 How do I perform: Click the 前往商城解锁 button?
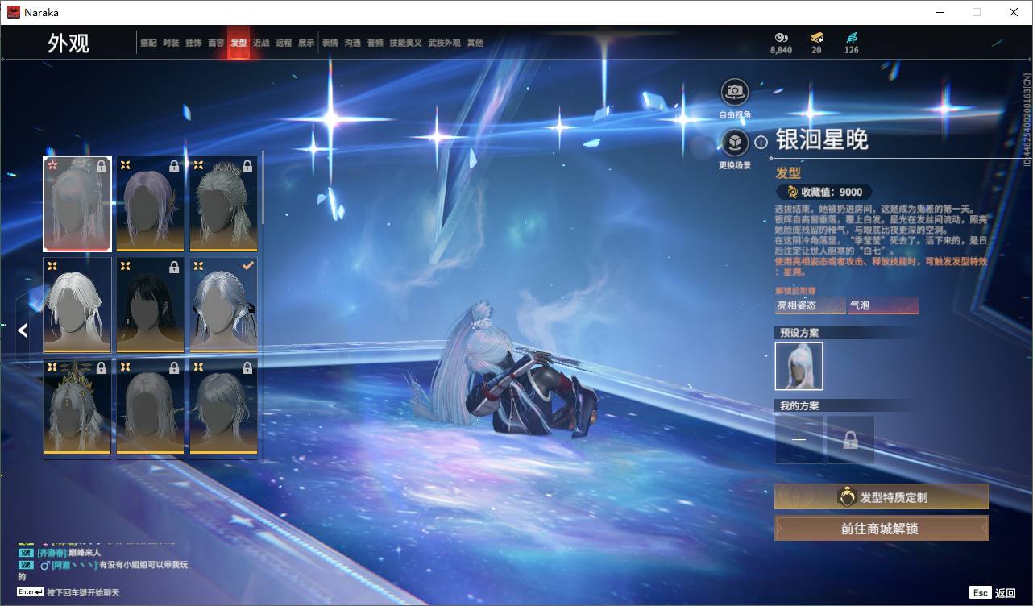(882, 529)
